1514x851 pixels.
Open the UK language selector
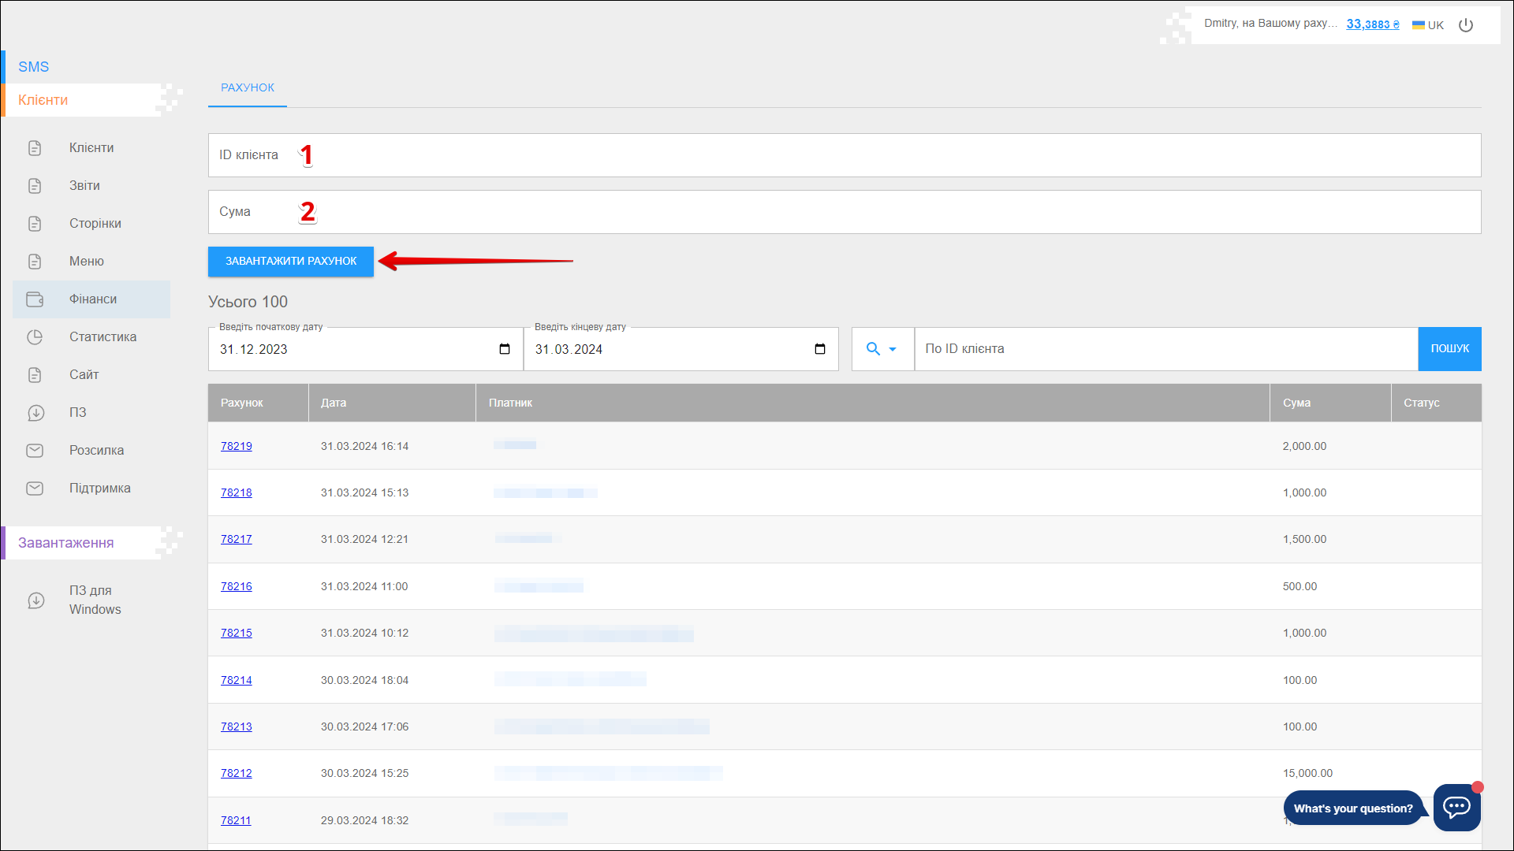1428,25
